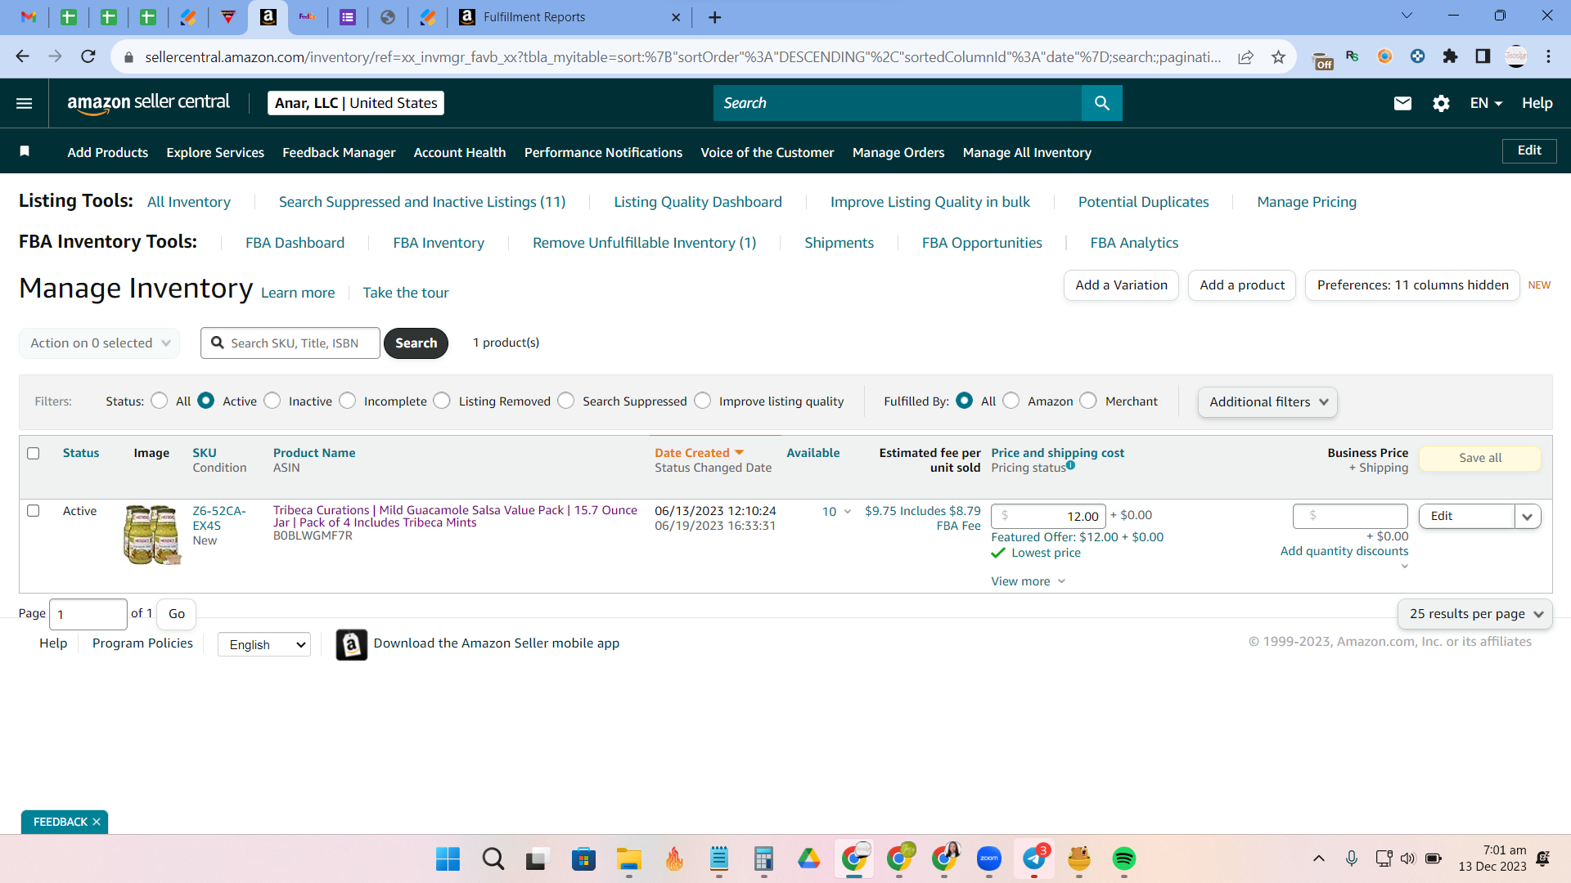Open Performance Notifications
Viewport: 1571px width, 883px height.
(603, 152)
